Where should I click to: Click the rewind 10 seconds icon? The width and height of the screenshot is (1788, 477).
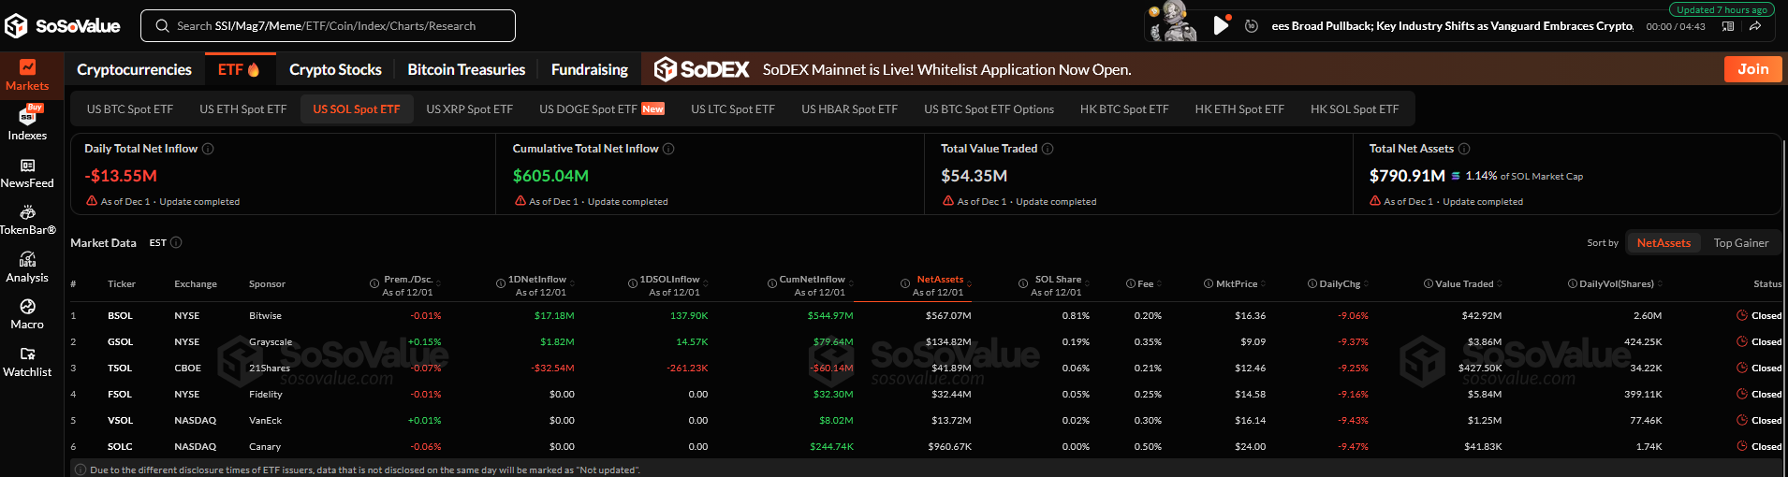(1251, 26)
